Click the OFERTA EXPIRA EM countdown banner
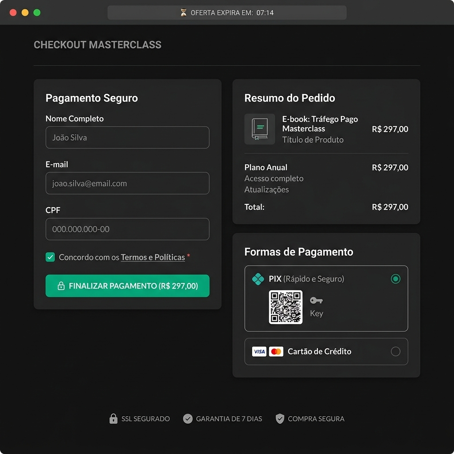Viewport: 454px width, 454px height. coord(227,12)
